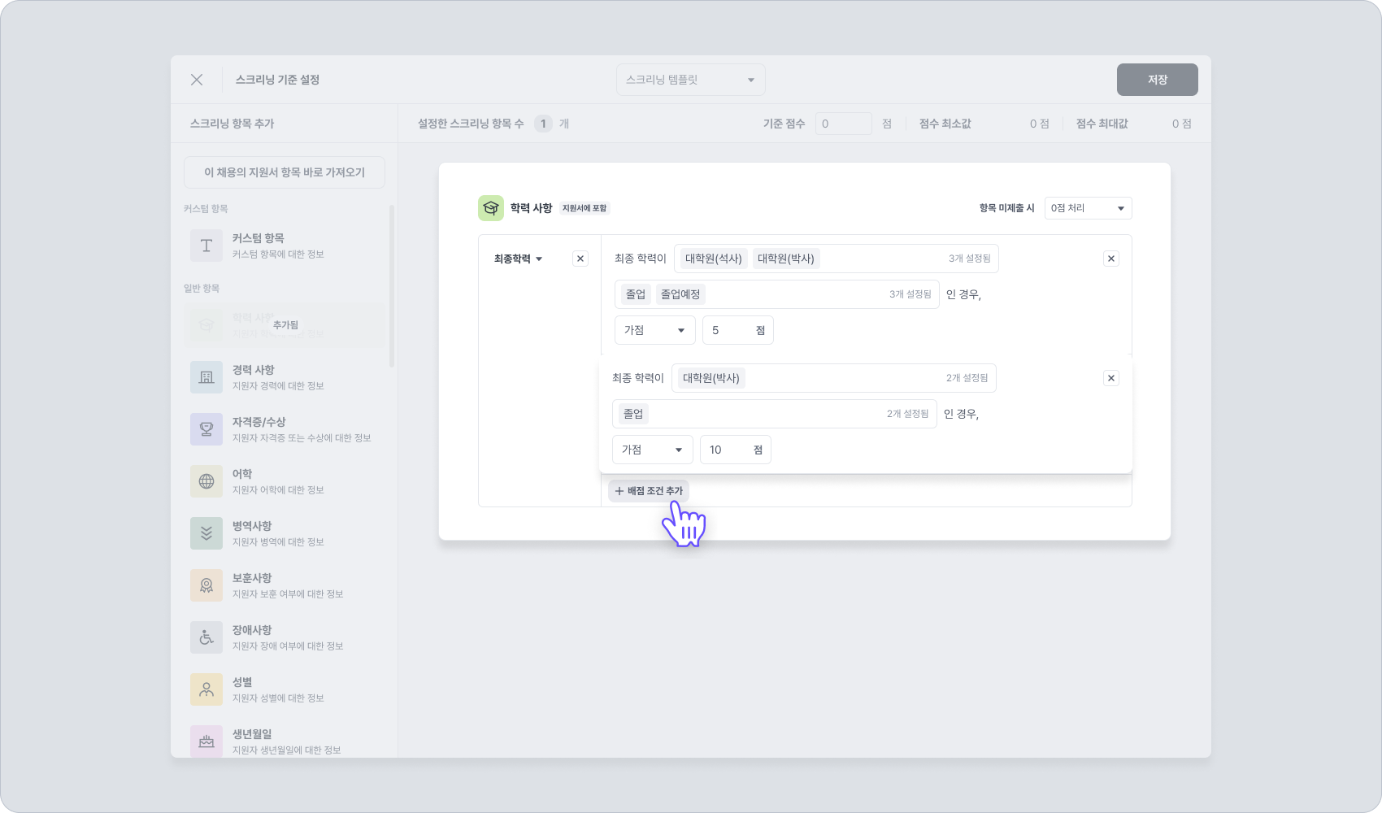Add the 성별 person icon item
This screenshot has height=813, width=1382.
click(206, 689)
